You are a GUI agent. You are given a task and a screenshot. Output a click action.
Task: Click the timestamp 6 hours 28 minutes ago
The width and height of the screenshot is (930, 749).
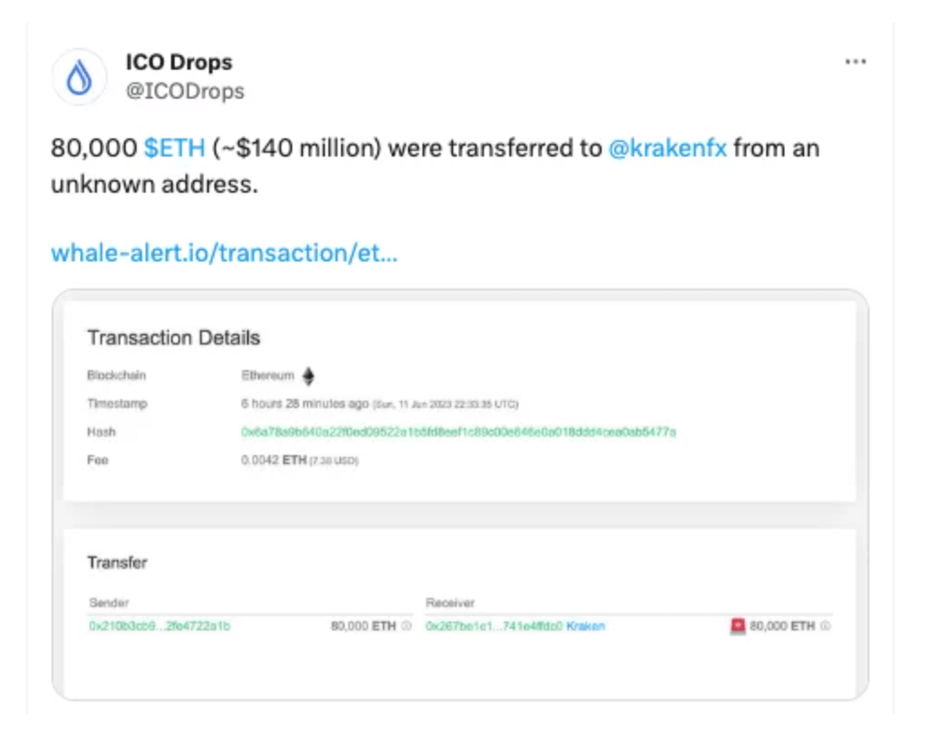pos(305,403)
